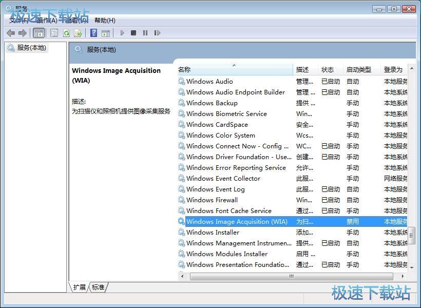421x308 pixels.
Task: Click 已启动 status of Windows Audio row
Action: pyautogui.click(x=331, y=82)
